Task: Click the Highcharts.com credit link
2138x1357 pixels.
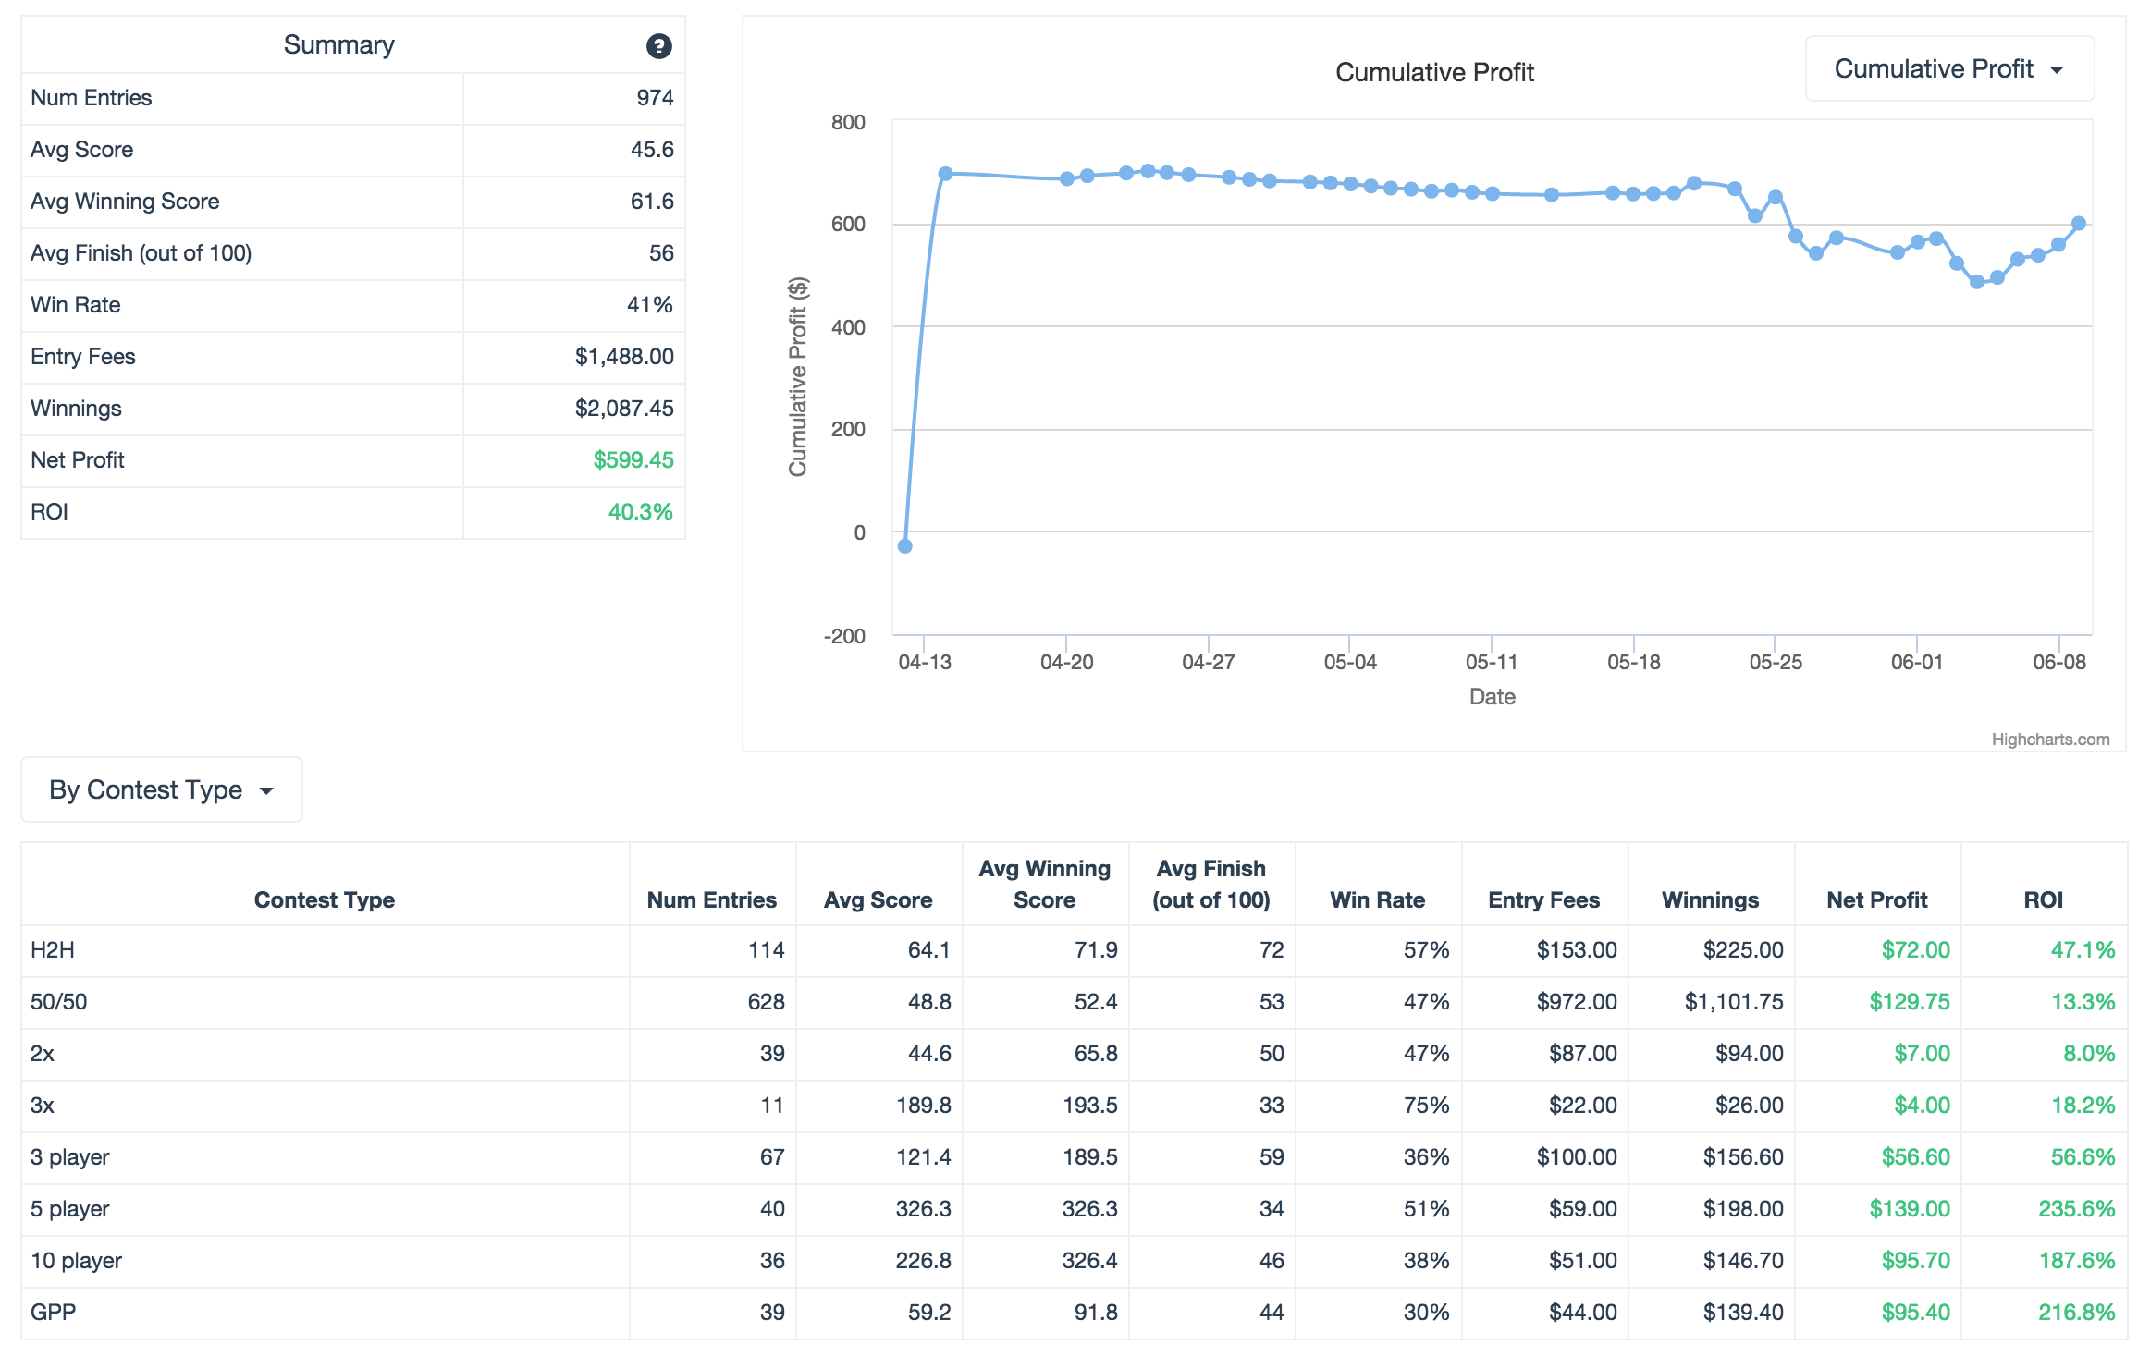Action: coord(2049,740)
